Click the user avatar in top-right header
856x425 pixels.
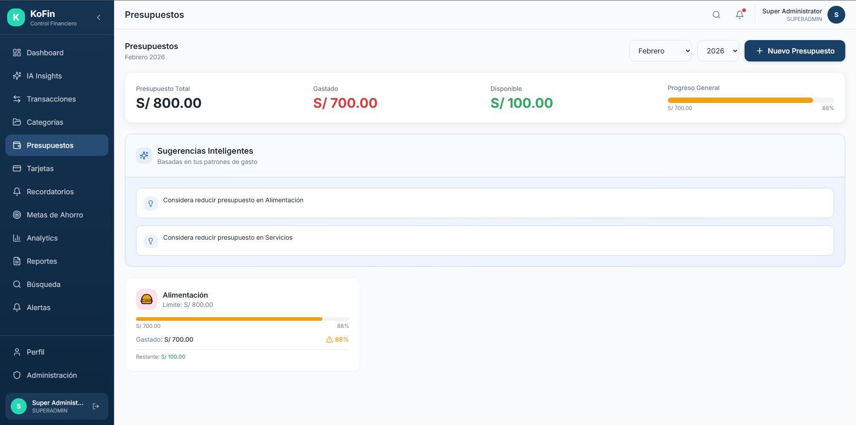click(x=836, y=15)
